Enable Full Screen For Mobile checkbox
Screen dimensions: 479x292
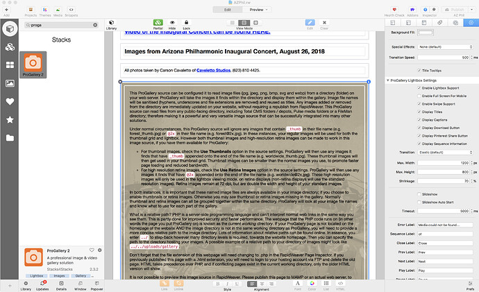[x=419, y=96]
